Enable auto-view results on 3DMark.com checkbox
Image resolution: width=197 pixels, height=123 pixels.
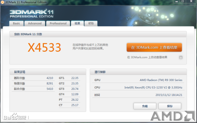click(x=181, y=57)
